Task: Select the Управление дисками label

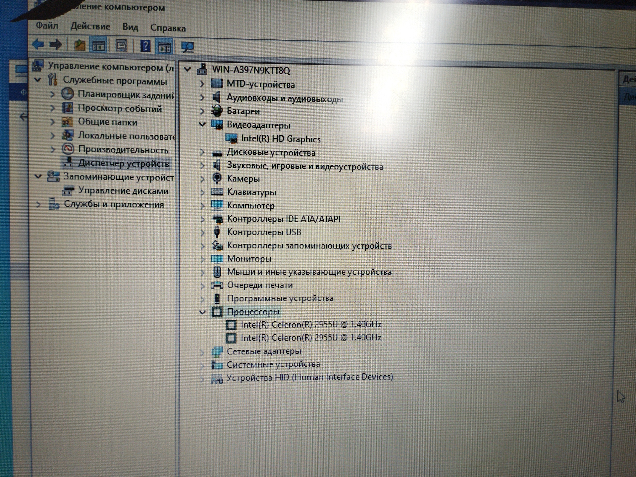Action: pos(123,191)
